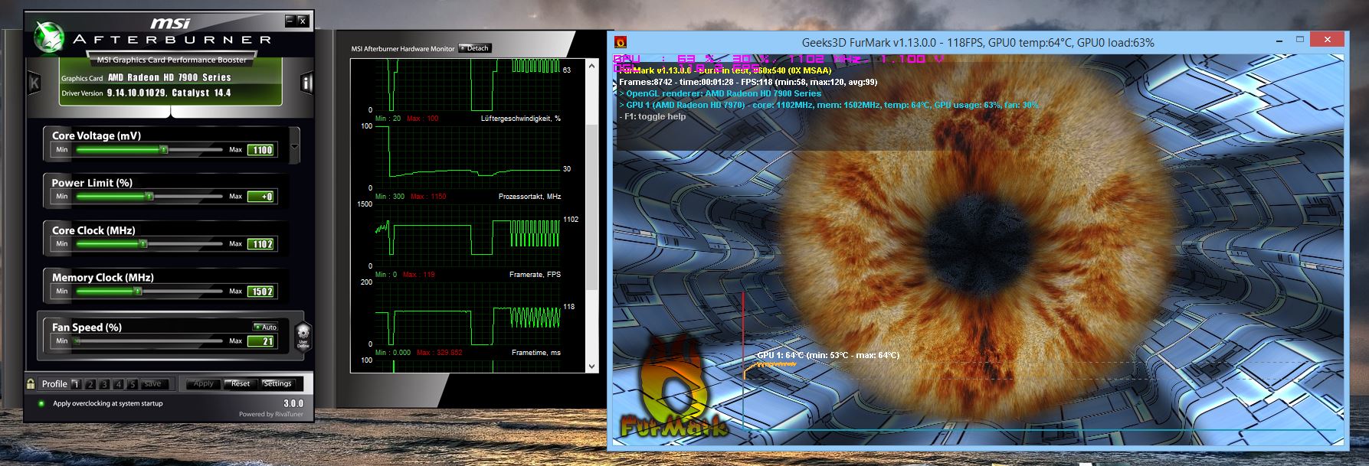Click the Lüftergeschwindigkeit graph label
Image resolution: width=1369 pixels, height=466 pixels.
[x=520, y=119]
